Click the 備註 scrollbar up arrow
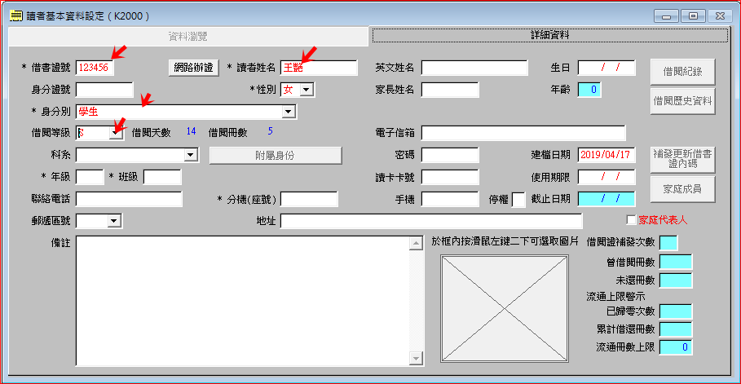741x384 pixels. pyautogui.click(x=417, y=244)
